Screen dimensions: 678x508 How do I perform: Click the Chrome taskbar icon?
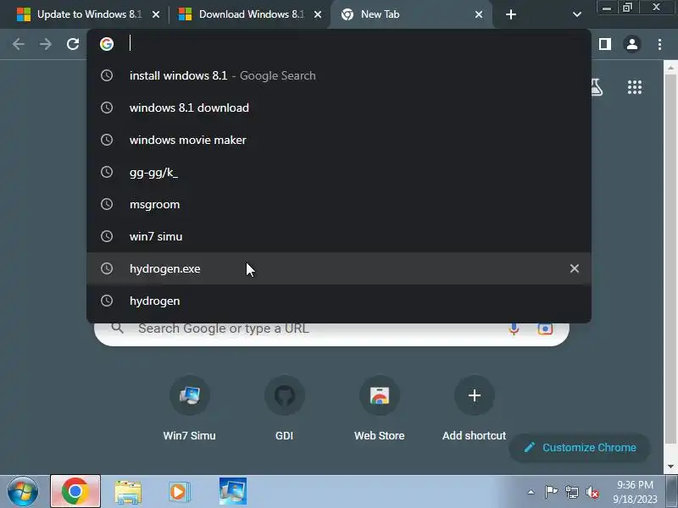pos(75,491)
